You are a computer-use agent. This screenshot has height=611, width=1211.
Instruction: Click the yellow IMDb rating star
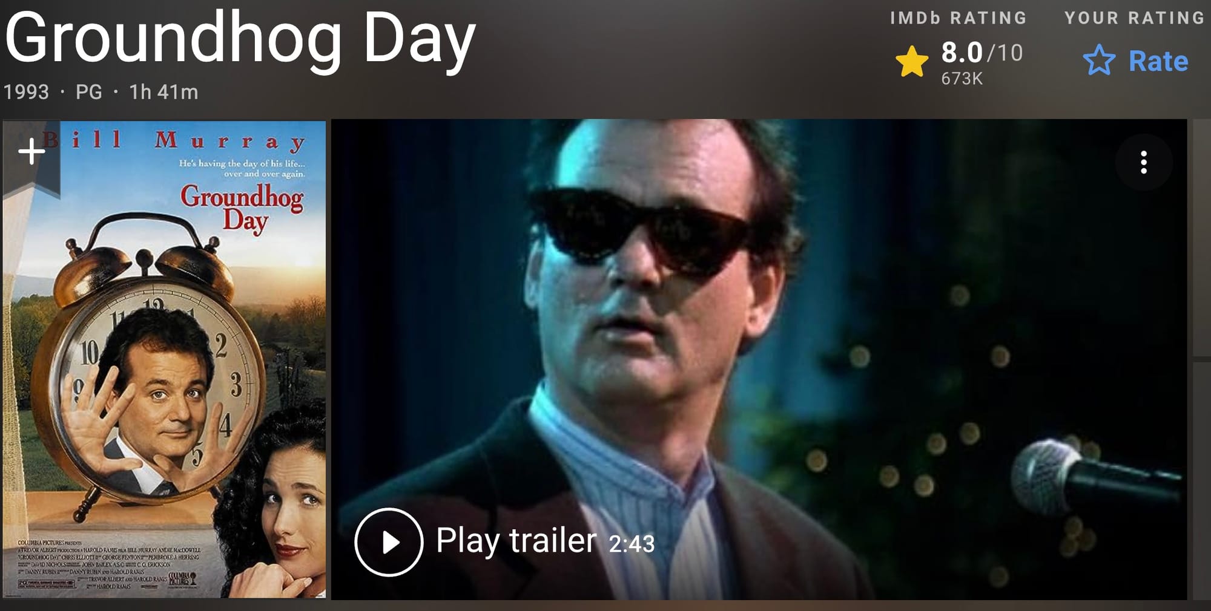point(911,62)
